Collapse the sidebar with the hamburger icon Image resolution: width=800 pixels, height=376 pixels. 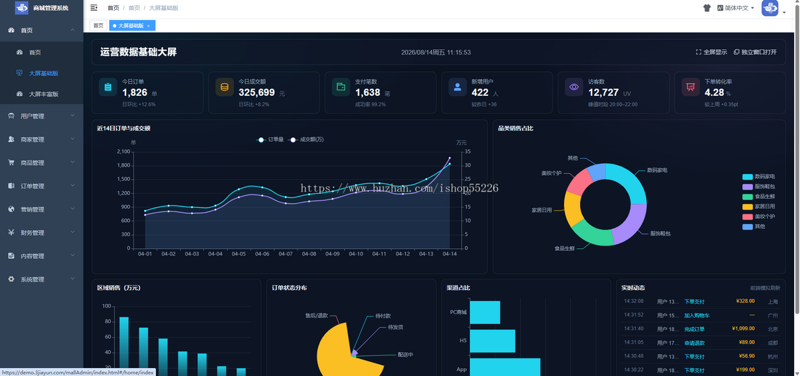(94, 8)
